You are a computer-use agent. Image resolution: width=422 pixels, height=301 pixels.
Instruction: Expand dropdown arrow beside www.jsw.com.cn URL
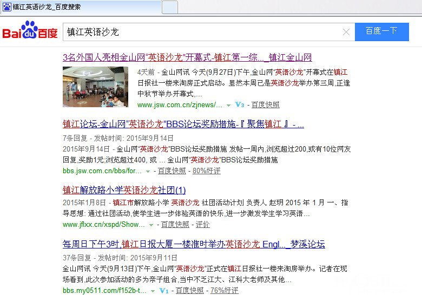click(228, 105)
